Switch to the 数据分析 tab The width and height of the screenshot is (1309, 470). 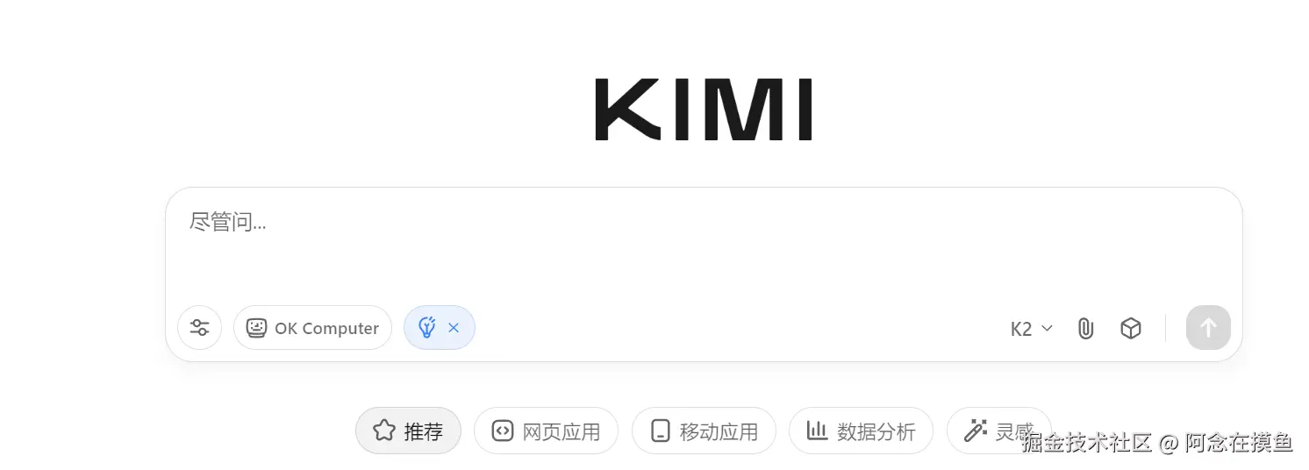point(860,431)
